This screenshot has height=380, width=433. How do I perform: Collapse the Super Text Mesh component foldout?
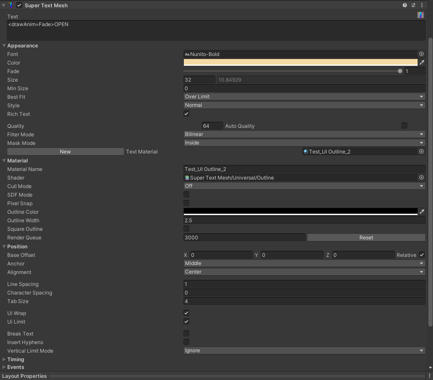pyautogui.click(x=3, y=5)
